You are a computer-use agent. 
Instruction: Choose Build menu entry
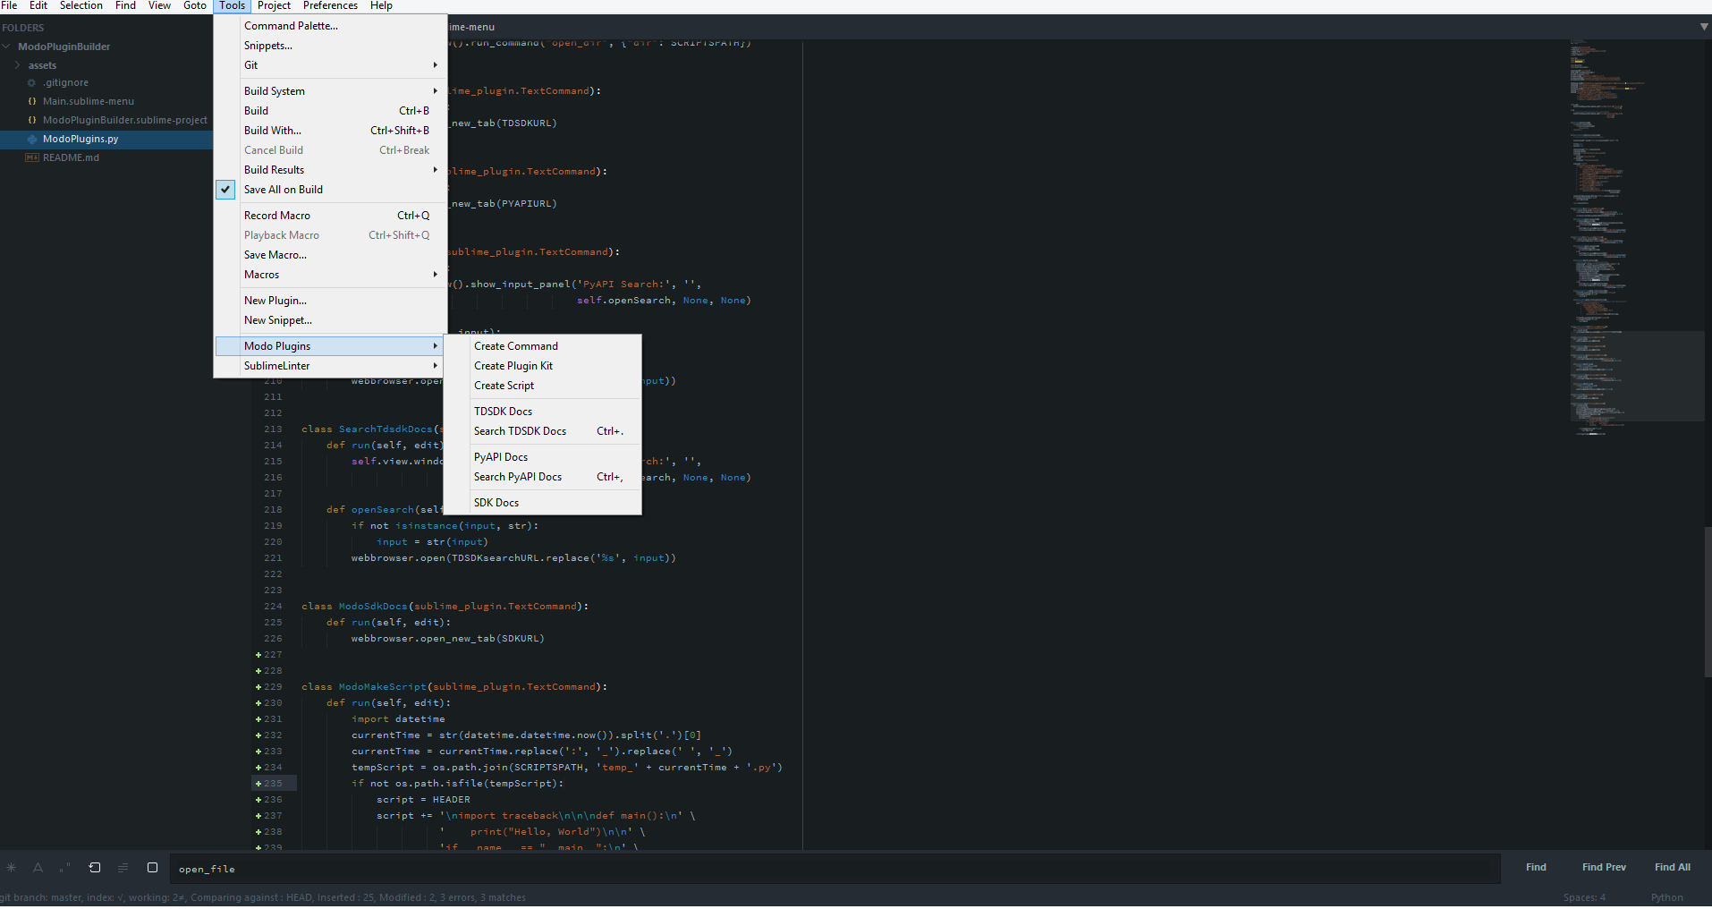pos(330,111)
